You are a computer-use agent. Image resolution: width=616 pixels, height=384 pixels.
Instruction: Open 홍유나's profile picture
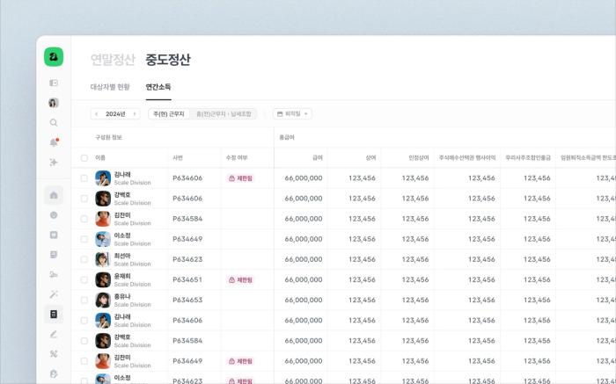[x=103, y=300]
